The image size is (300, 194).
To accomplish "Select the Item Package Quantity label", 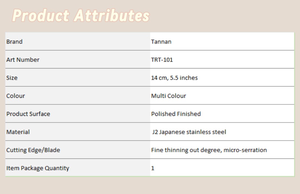I will 38,168.
